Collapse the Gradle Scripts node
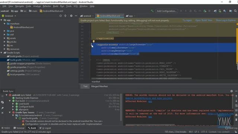 coord(1,52)
